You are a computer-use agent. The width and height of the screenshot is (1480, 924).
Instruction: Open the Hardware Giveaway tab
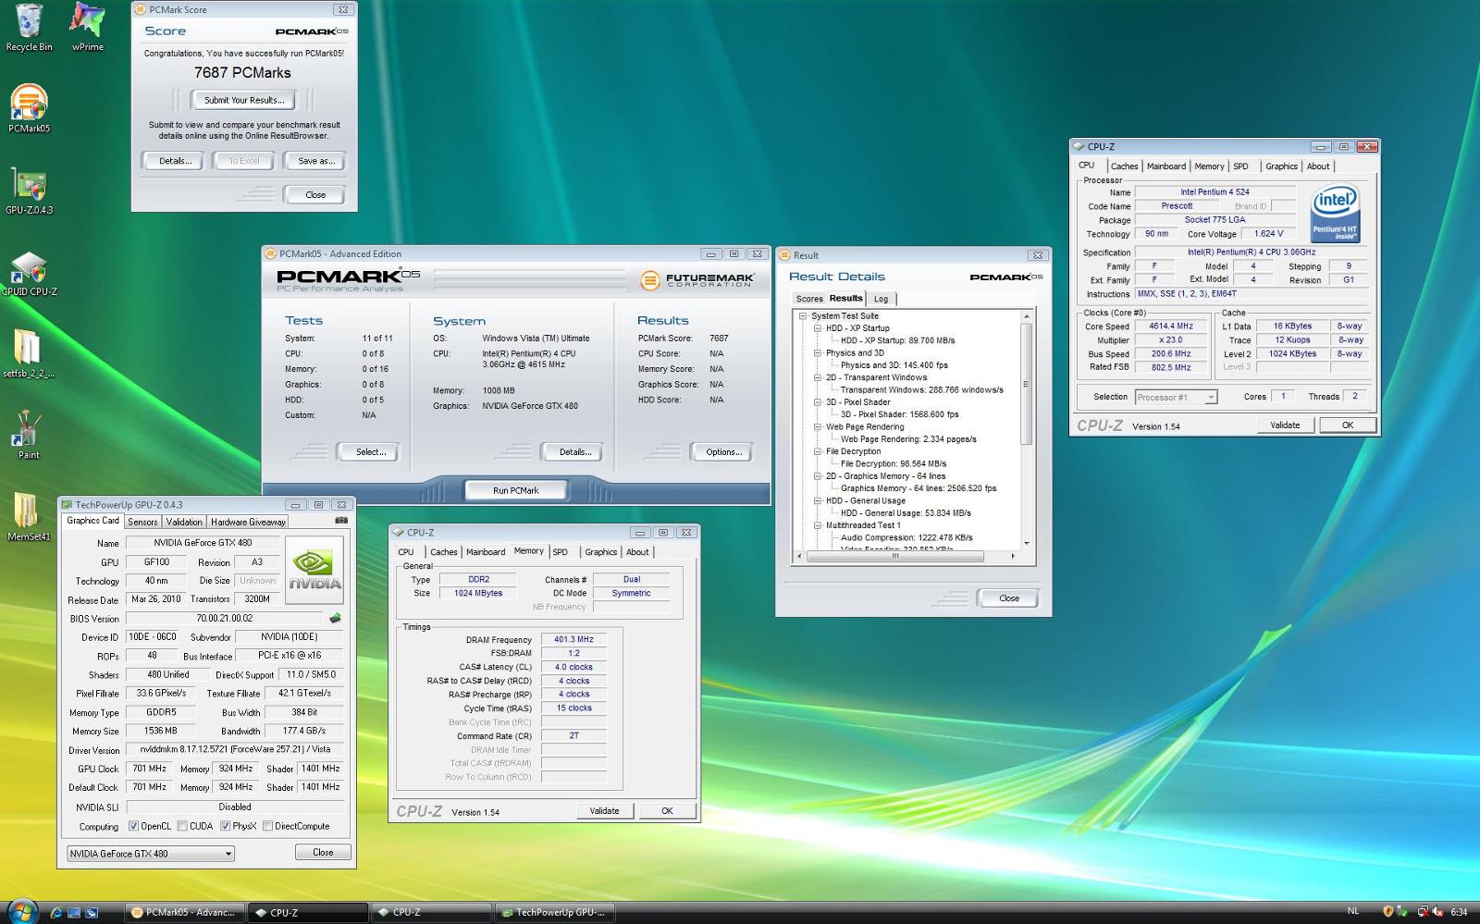point(248,522)
